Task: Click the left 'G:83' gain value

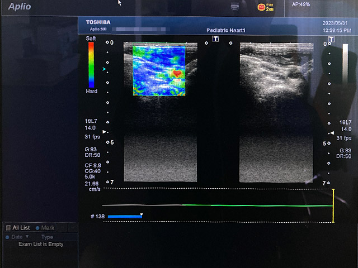Action: point(91,150)
